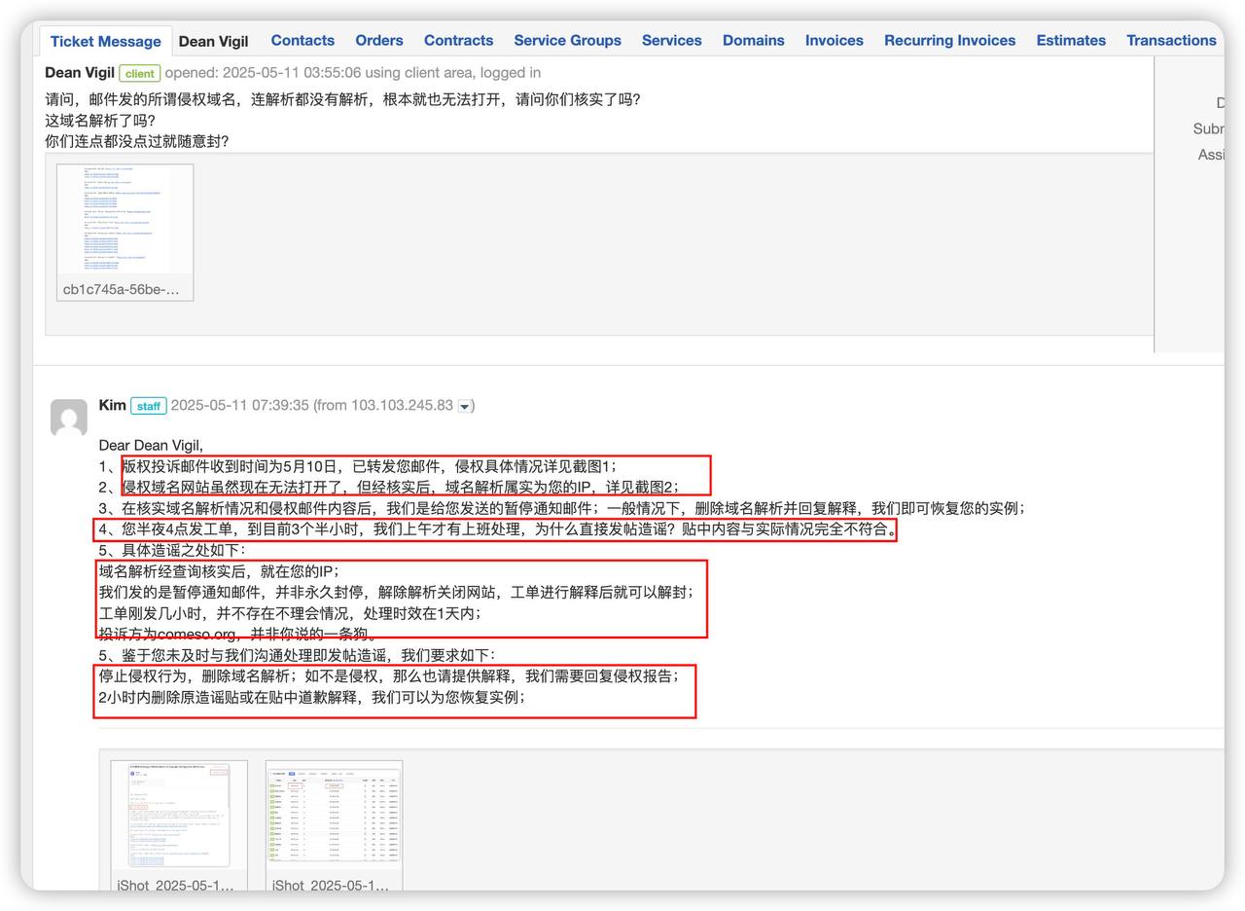Click Kim's gray avatar icon
Image resolution: width=1245 pixels, height=911 pixels.
(x=69, y=418)
